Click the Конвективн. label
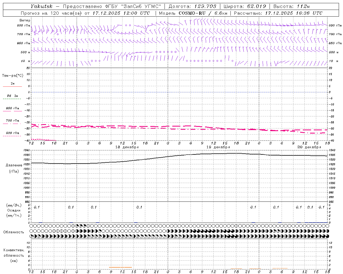Image resolution: width=343 pixels, height=274 pixels. point(14,250)
